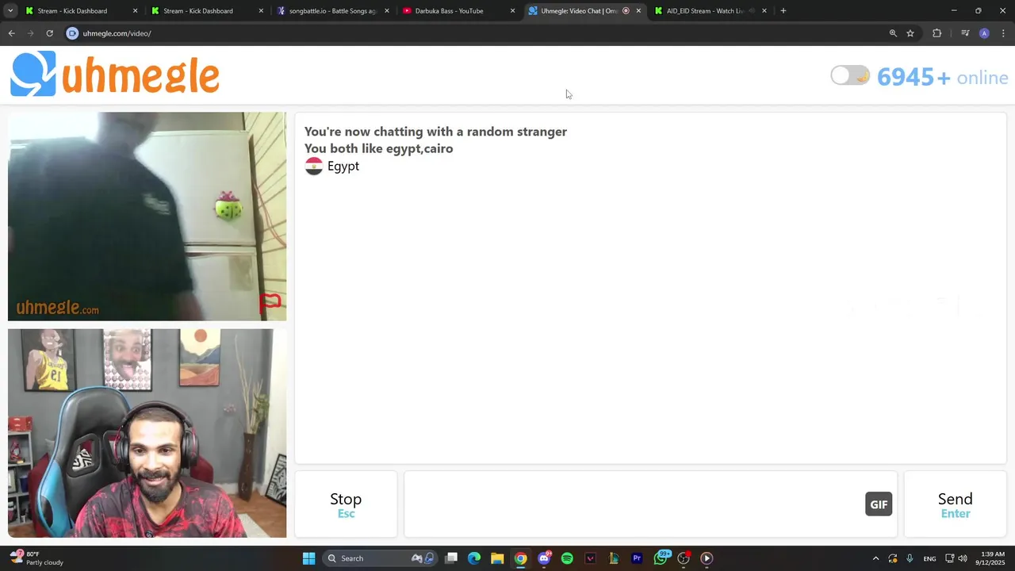The height and width of the screenshot is (571, 1015).
Task: Open Adobe Premiere Pro from the taskbar
Action: (x=637, y=558)
